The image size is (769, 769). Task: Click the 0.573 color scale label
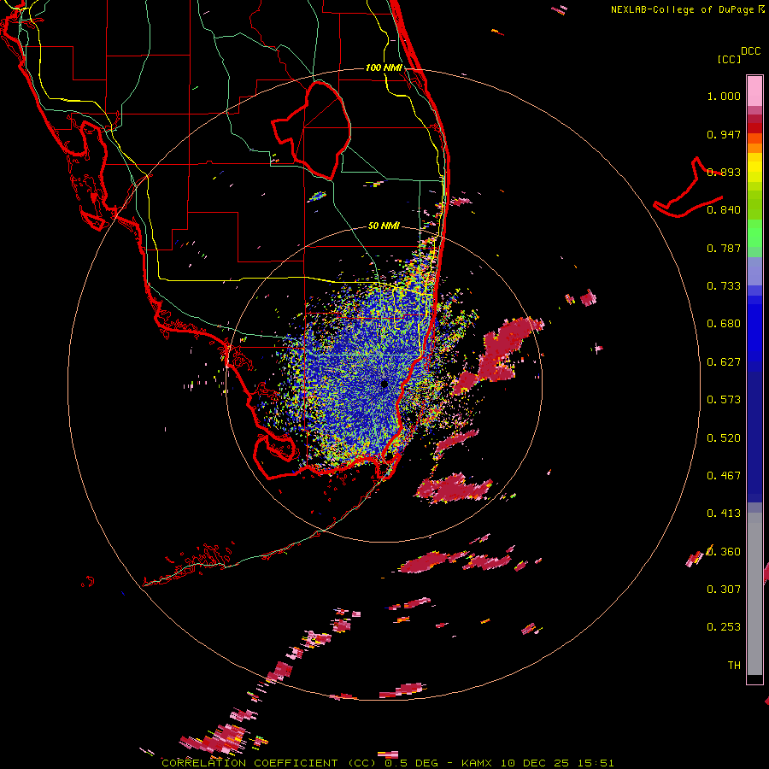coord(724,400)
